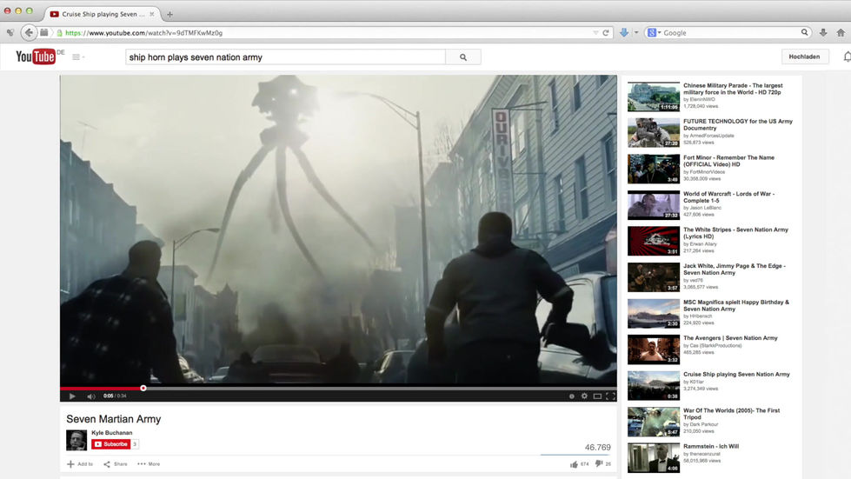Click the 46.769 view count
Image resolution: width=851 pixels, height=479 pixels.
coord(597,447)
